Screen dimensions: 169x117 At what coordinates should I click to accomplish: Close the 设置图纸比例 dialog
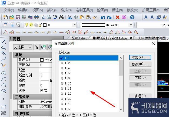[x=153, y=43]
